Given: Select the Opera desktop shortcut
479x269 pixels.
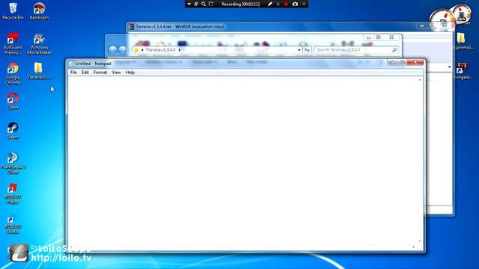Looking at the screenshot, I should (x=13, y=101).
